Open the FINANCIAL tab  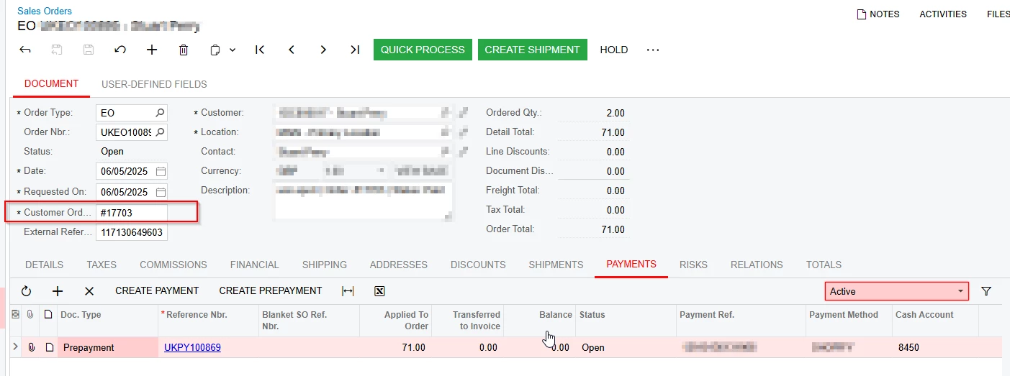(x=255, y=265)
